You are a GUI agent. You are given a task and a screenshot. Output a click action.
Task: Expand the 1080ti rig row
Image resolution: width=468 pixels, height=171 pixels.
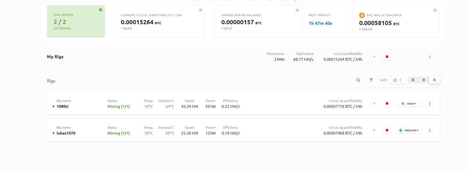coord(53,106)
